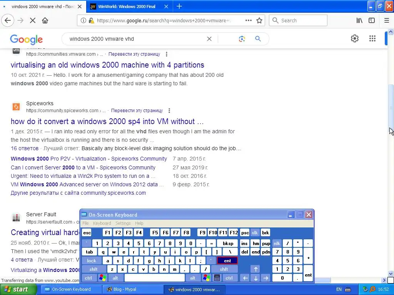
Task: Toggle right ctrl key on On-Screen Keyboard
Action: coord(229,278)
